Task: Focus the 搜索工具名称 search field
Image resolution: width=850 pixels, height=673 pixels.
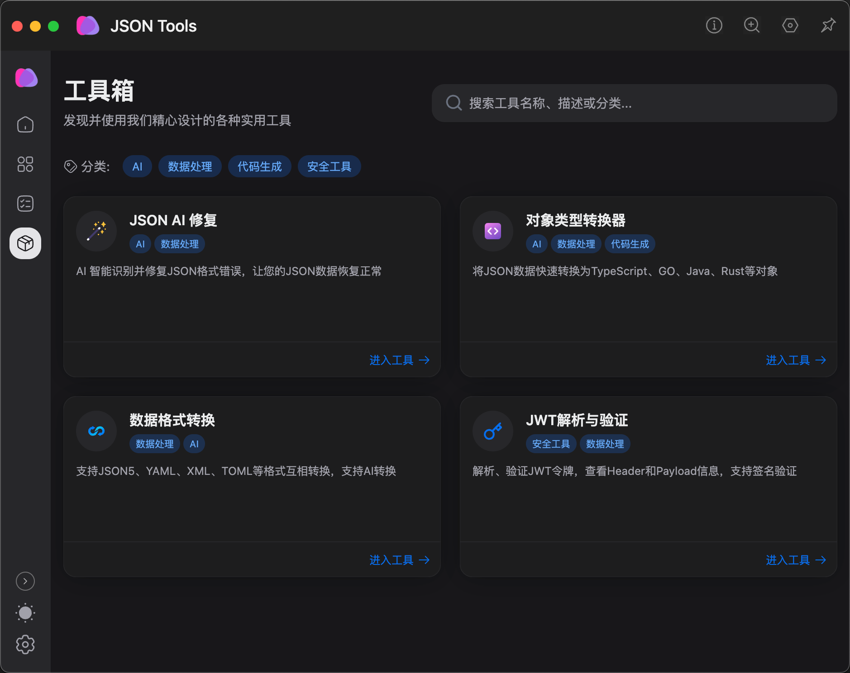Action: click(x=634, y=103)
